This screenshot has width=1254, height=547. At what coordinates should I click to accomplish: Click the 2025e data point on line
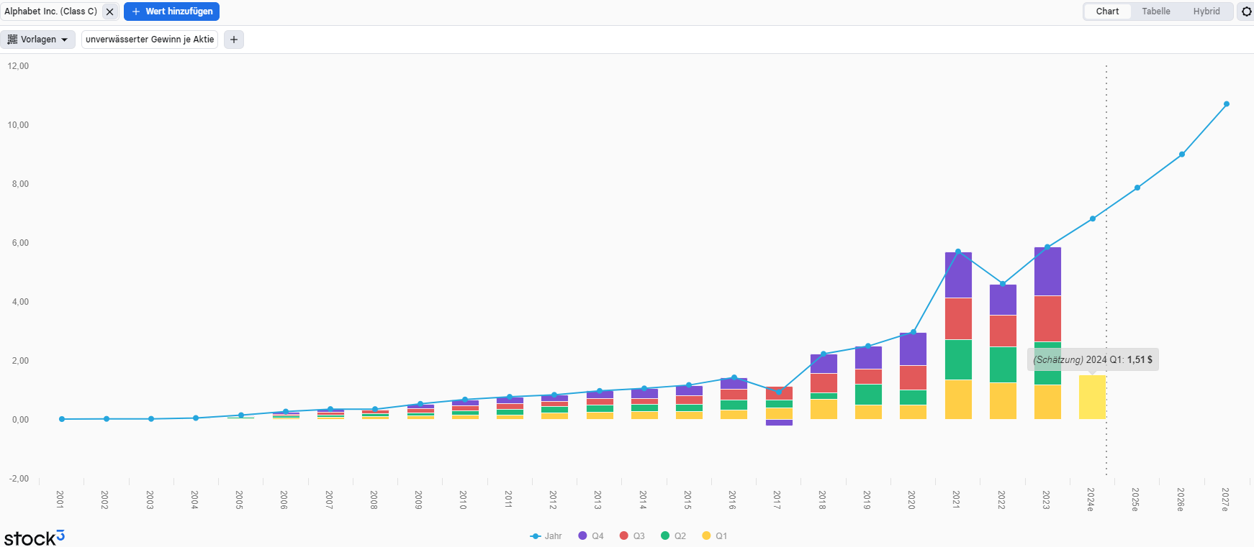click(x=1137, y=188)
